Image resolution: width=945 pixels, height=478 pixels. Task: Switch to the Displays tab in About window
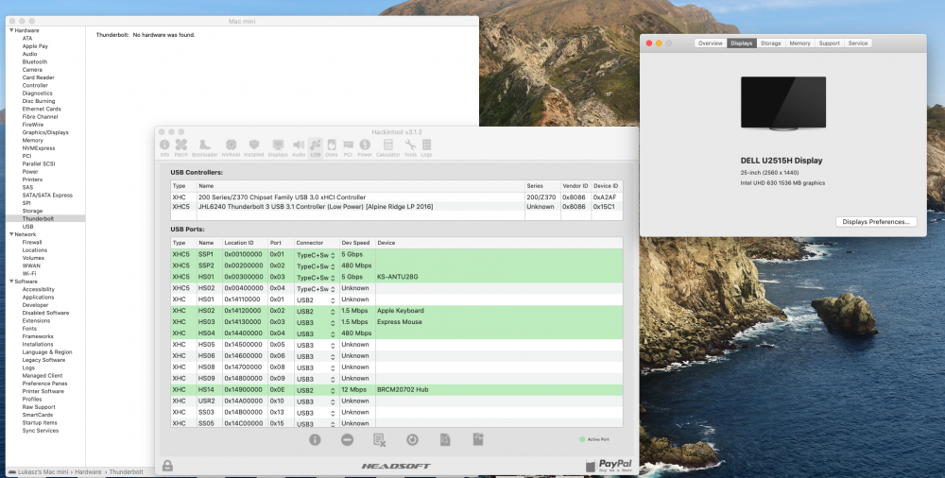pos(741,43)
